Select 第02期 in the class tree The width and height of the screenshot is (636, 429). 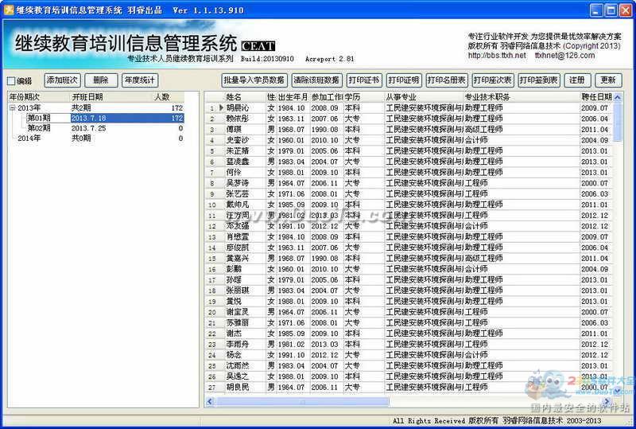(x=39, y=128)
